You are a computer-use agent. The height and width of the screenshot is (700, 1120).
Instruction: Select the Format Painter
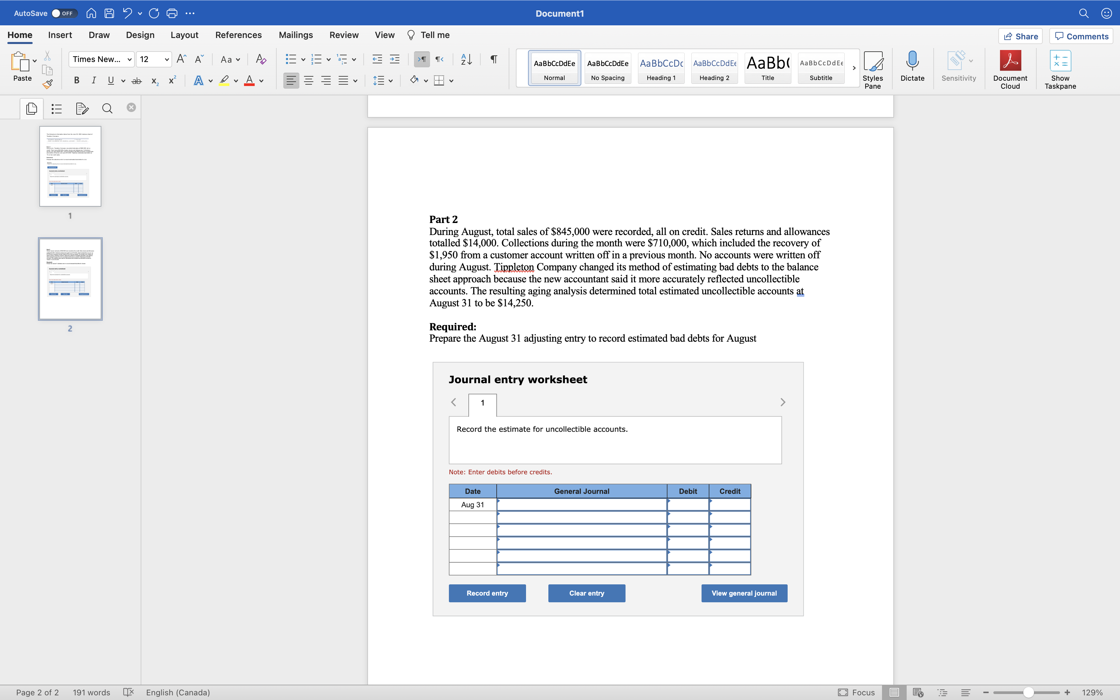(47, 84)
